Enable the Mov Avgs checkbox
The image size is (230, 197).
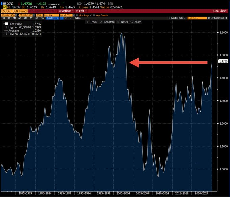(77, 15)
